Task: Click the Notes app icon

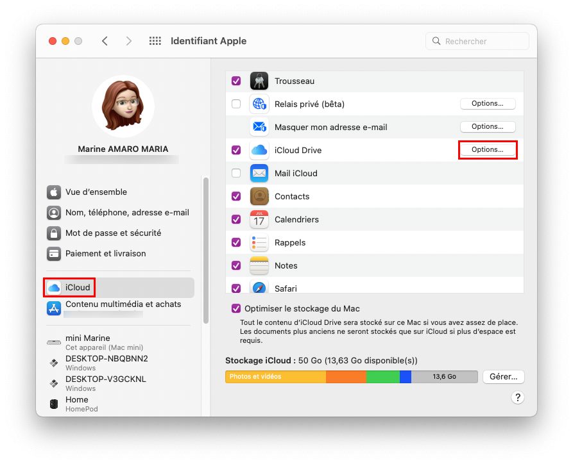Action: click(259, 266)
